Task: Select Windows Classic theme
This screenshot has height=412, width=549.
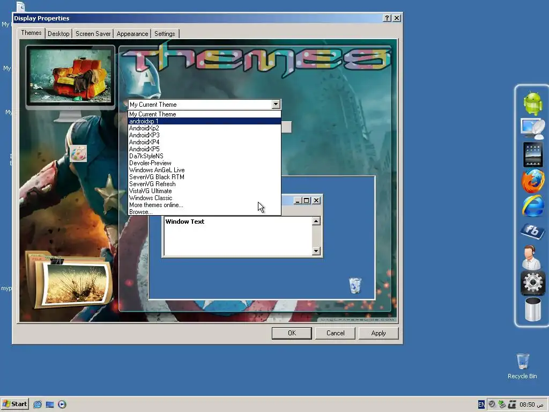Action: 204,198
